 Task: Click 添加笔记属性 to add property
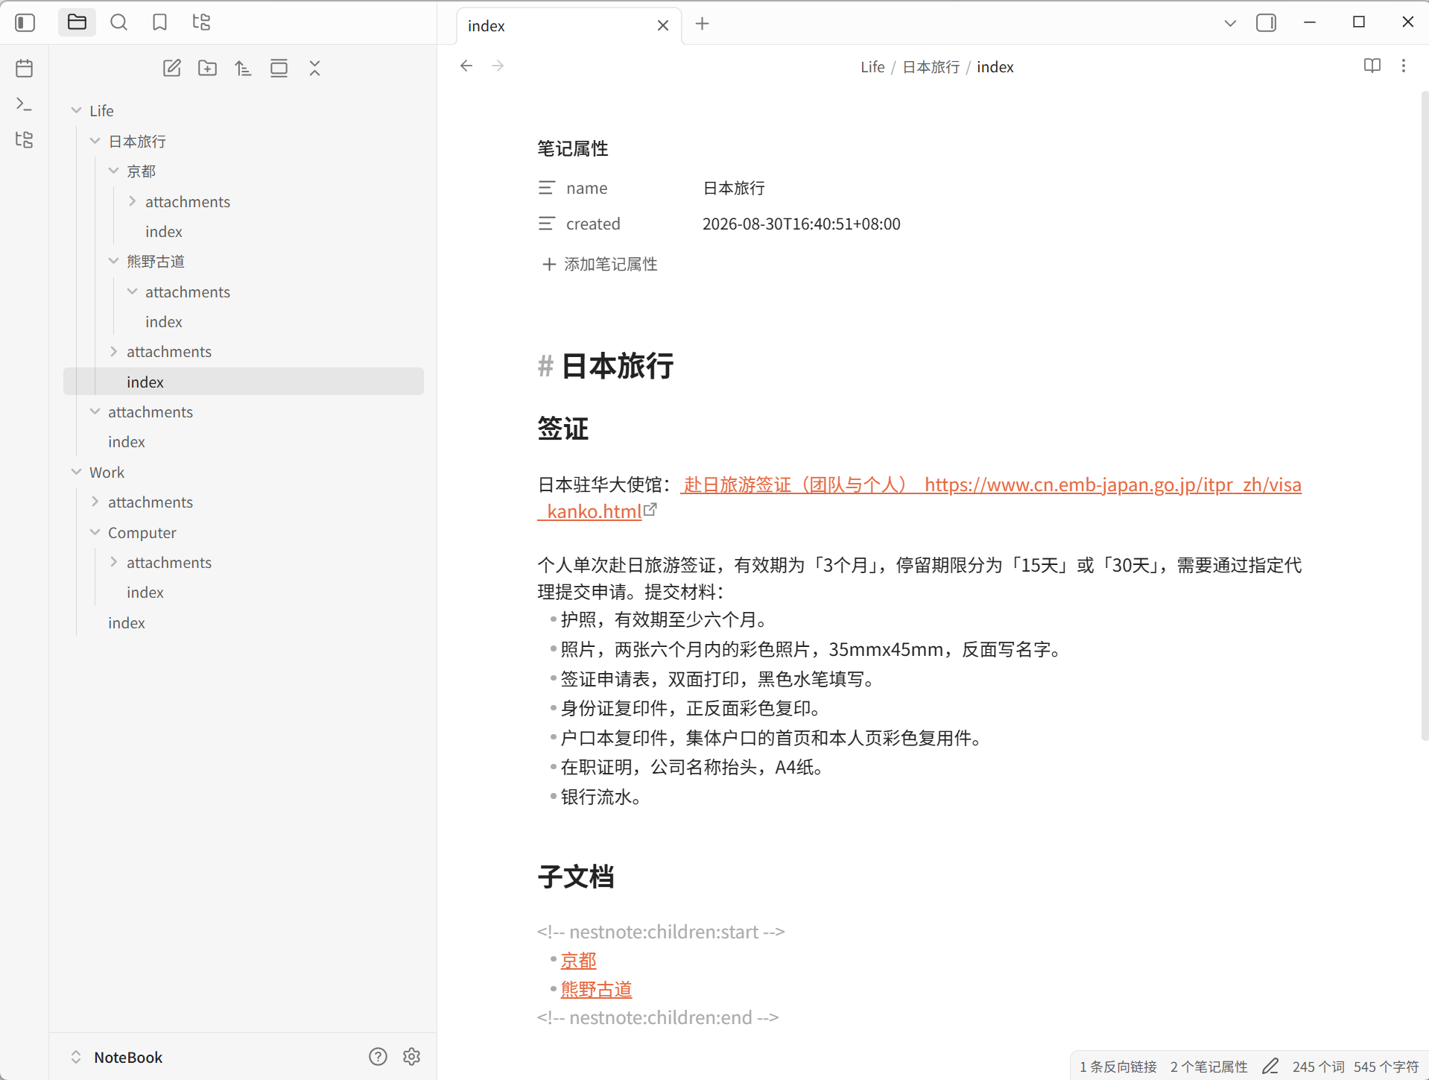(x=600, y=265)
